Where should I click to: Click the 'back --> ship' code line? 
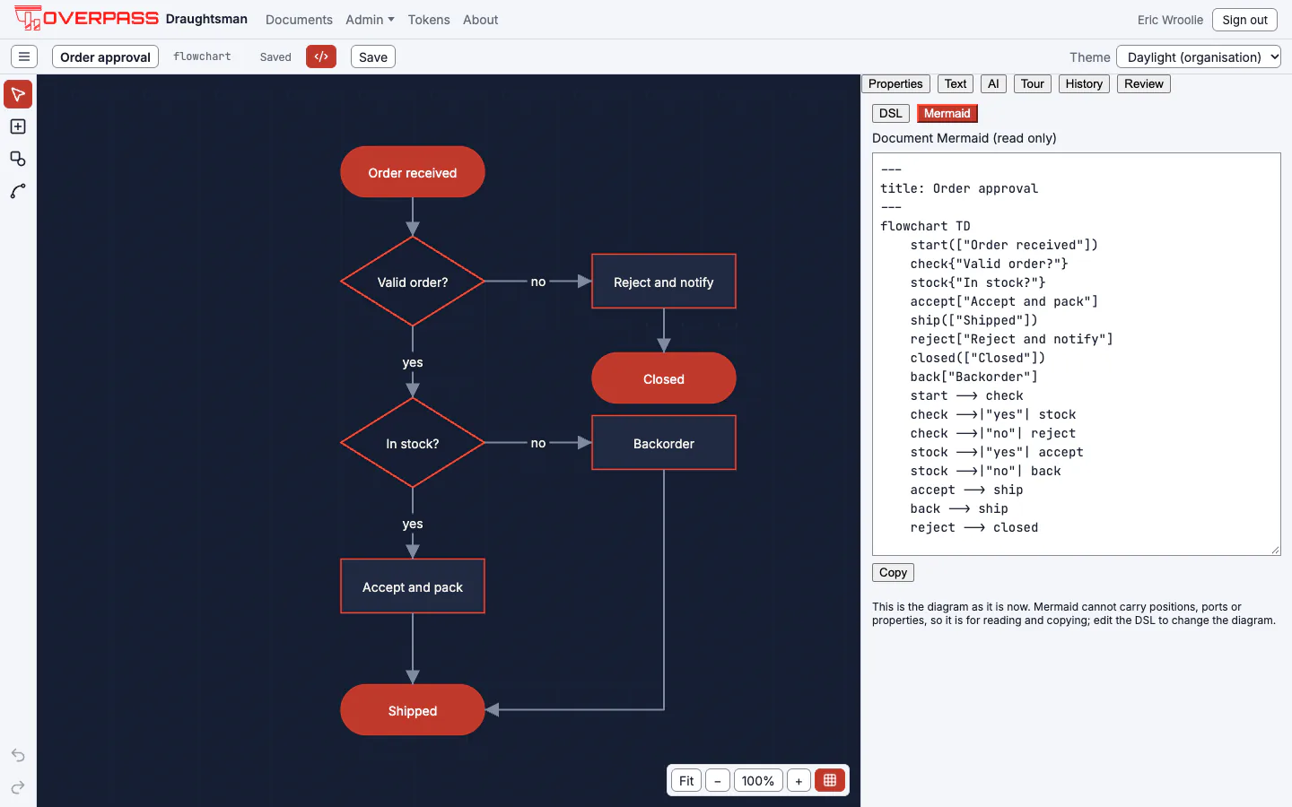(x=959, y=508)
